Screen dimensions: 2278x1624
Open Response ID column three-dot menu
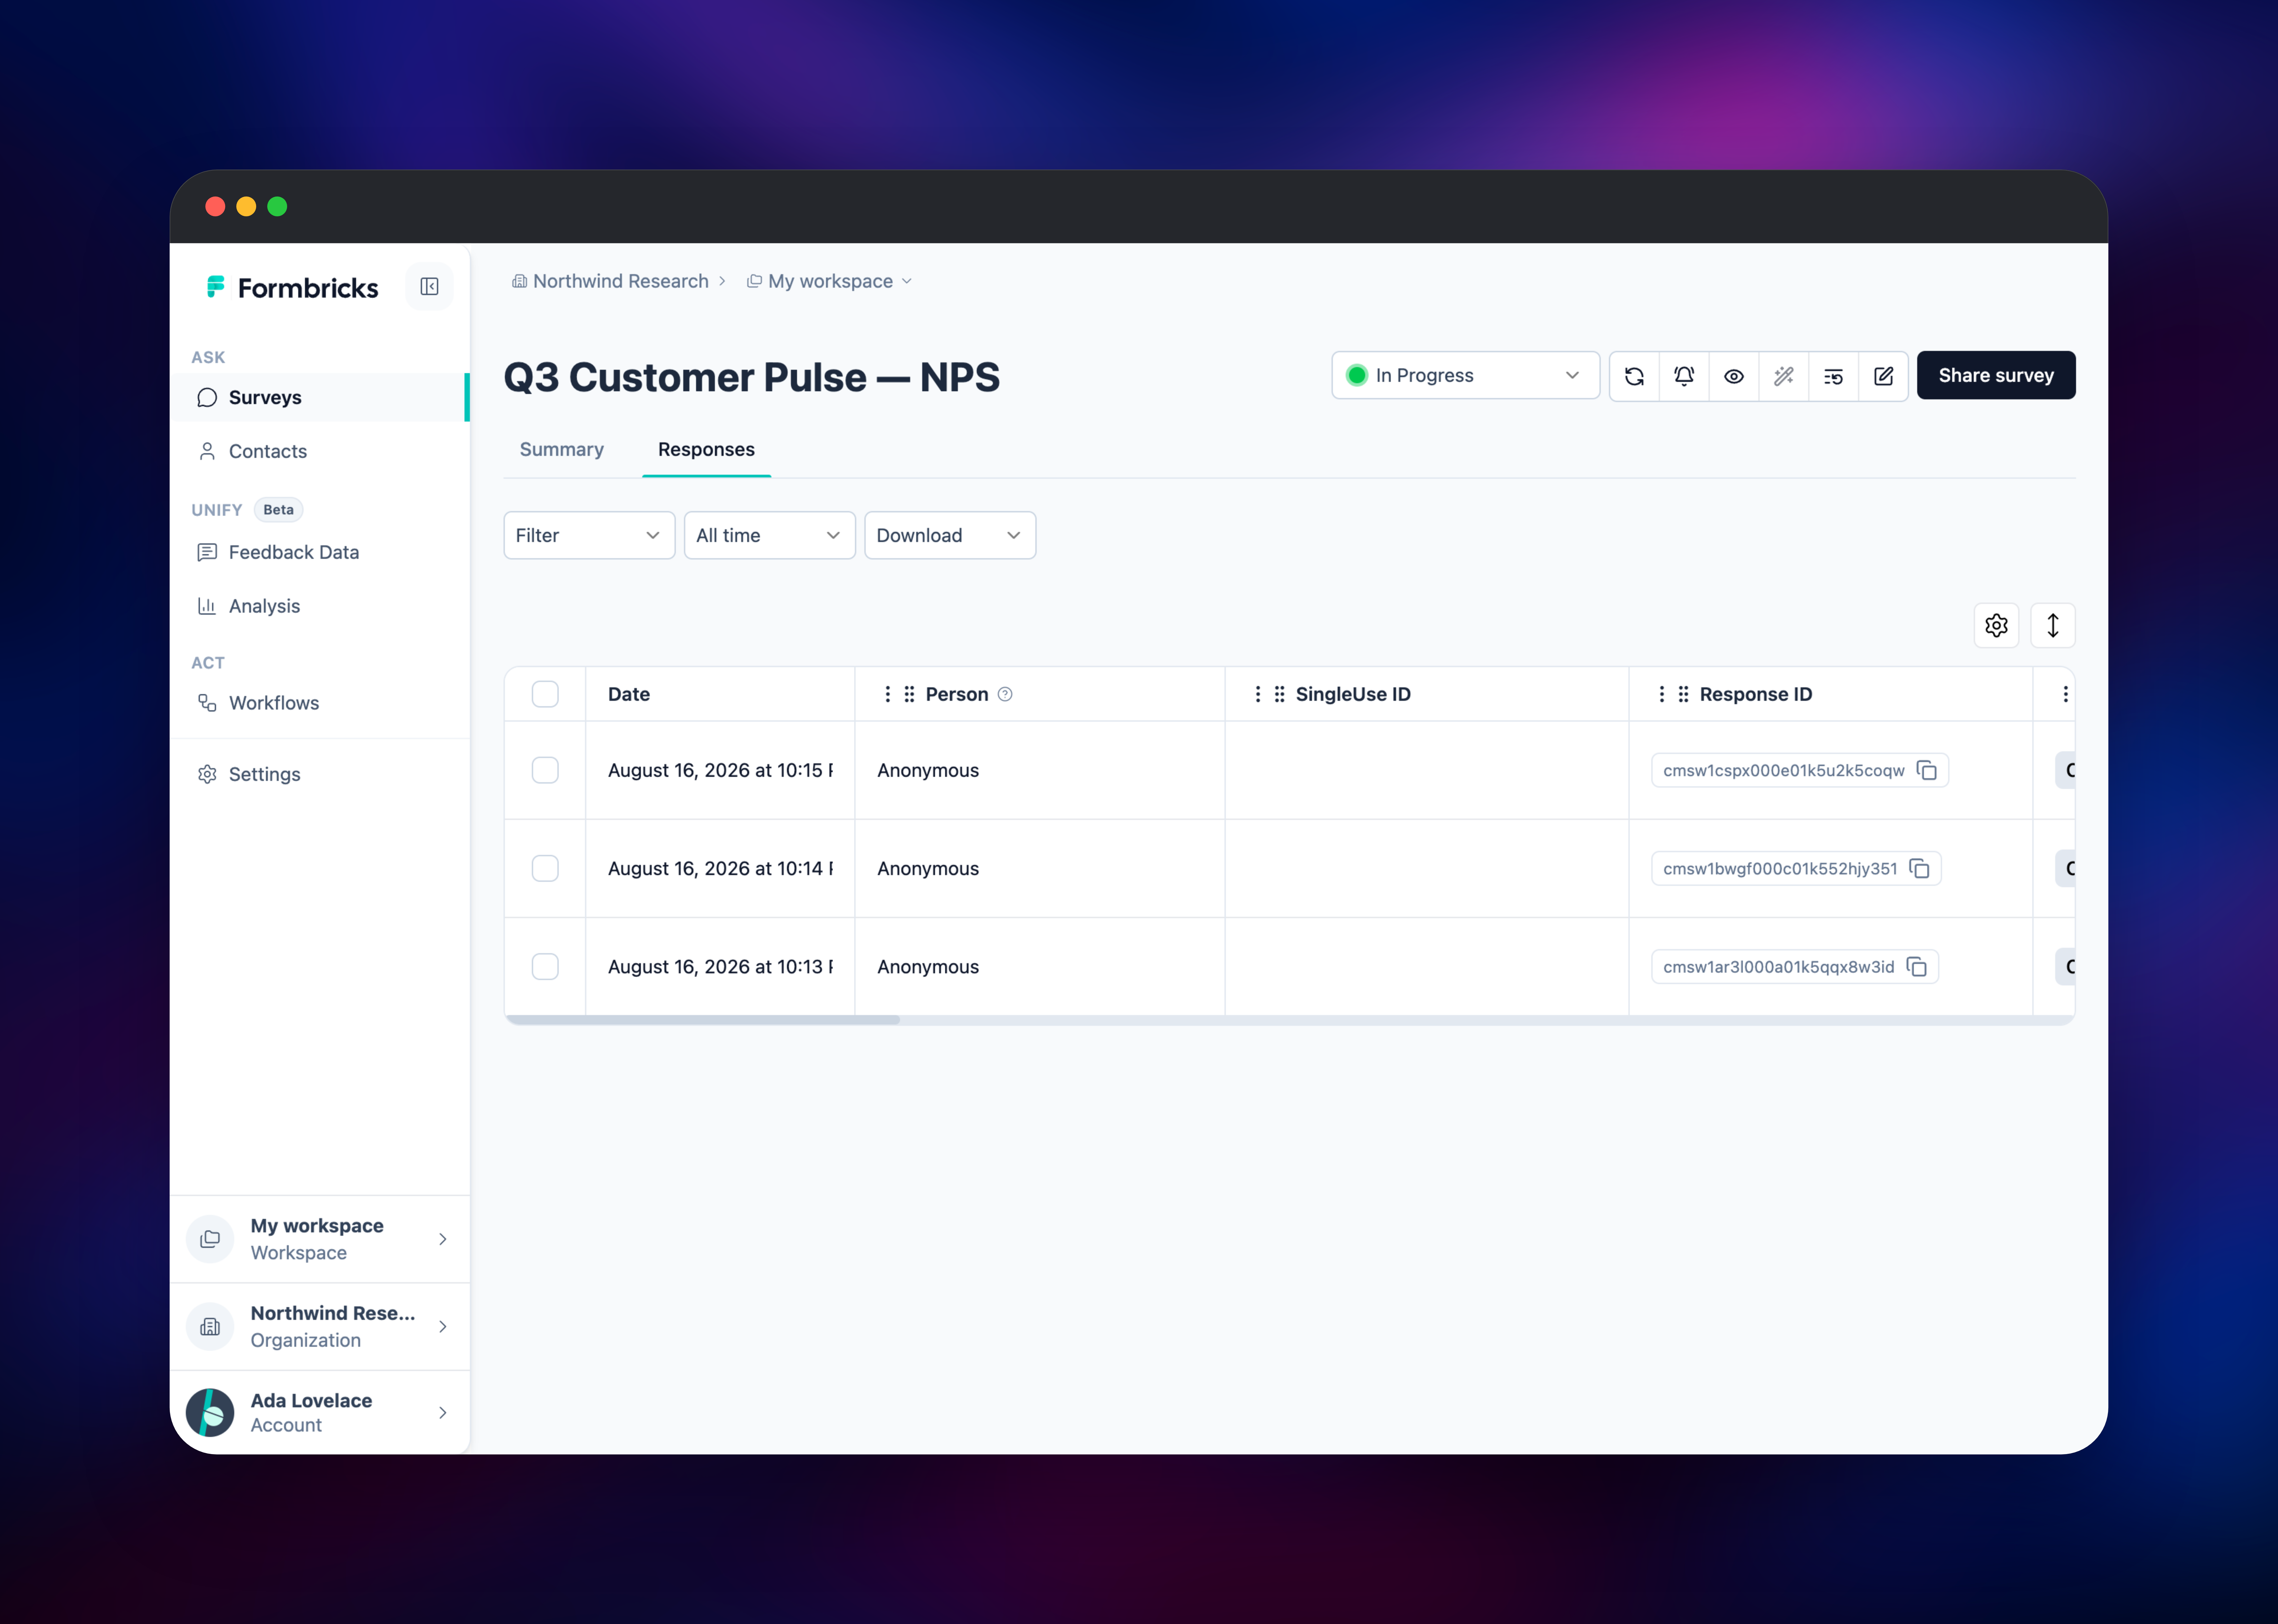pyautogui.click(x=1662, y=694)
